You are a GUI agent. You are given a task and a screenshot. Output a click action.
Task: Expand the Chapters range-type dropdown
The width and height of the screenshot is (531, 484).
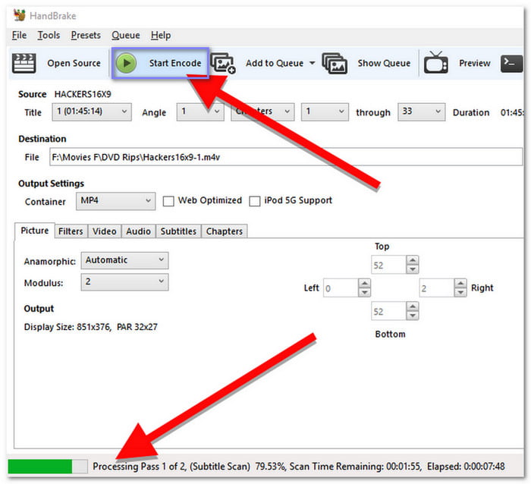point(262,112)
